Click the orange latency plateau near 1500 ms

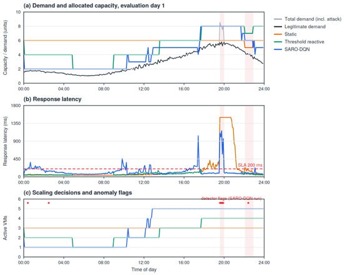tap(225, 117)
